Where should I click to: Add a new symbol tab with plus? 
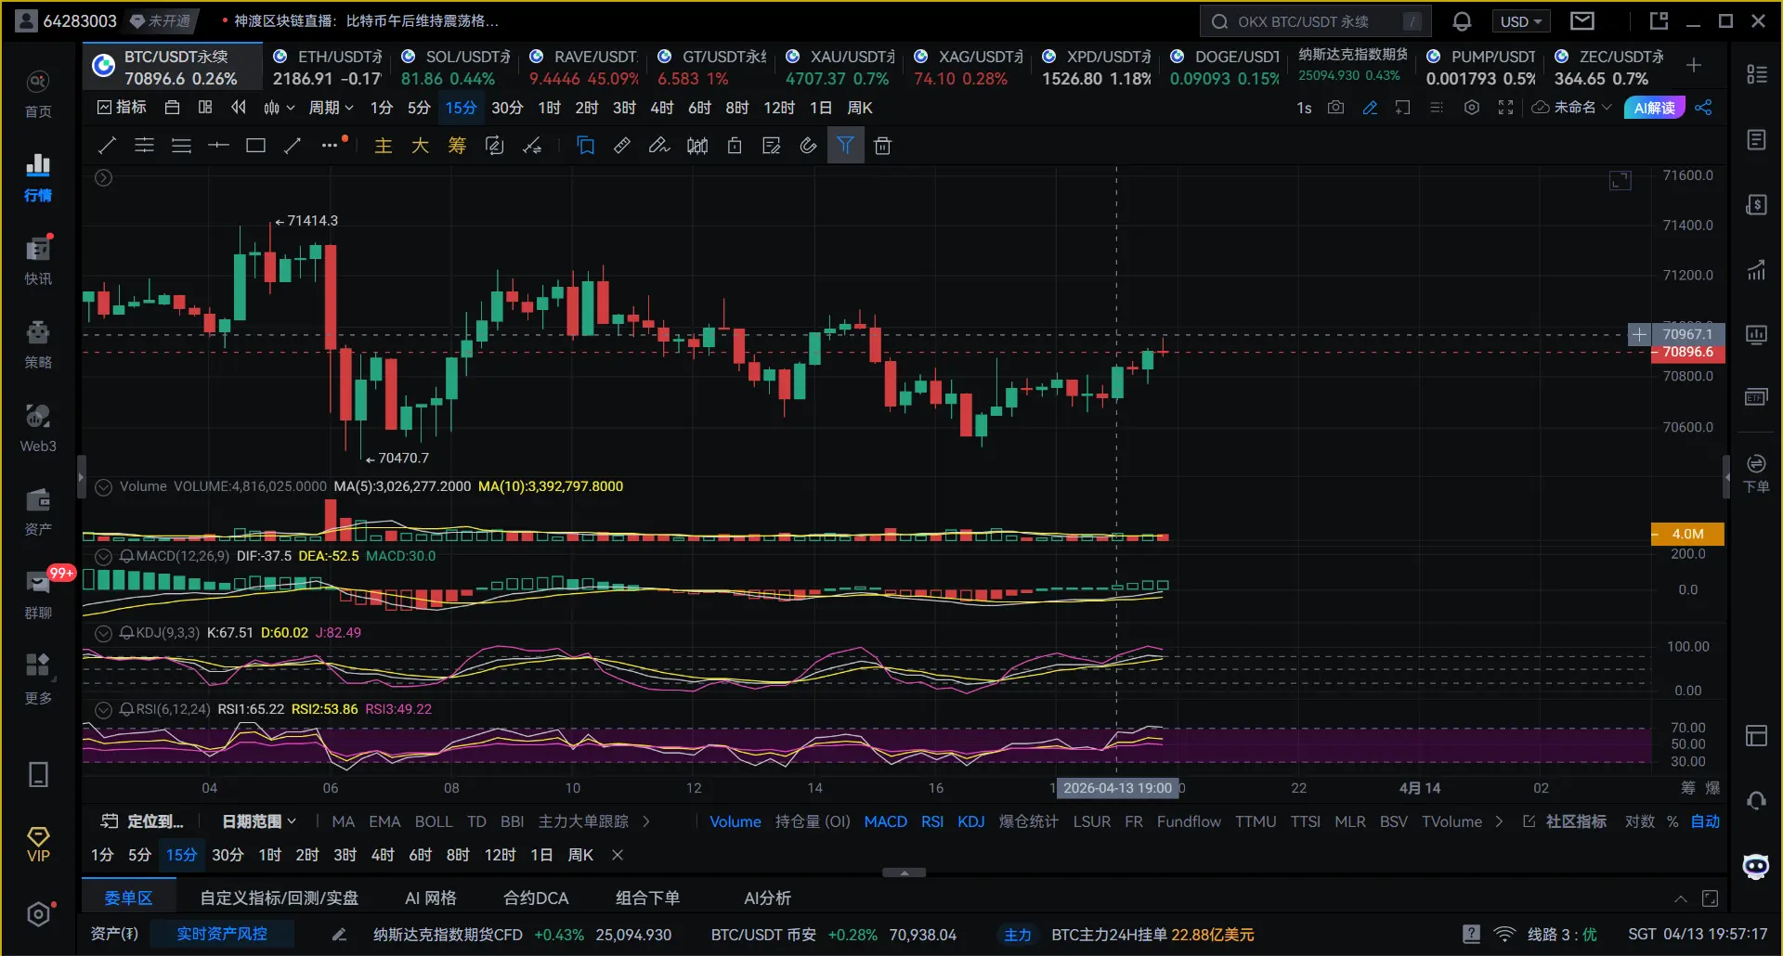[1694, 65]
